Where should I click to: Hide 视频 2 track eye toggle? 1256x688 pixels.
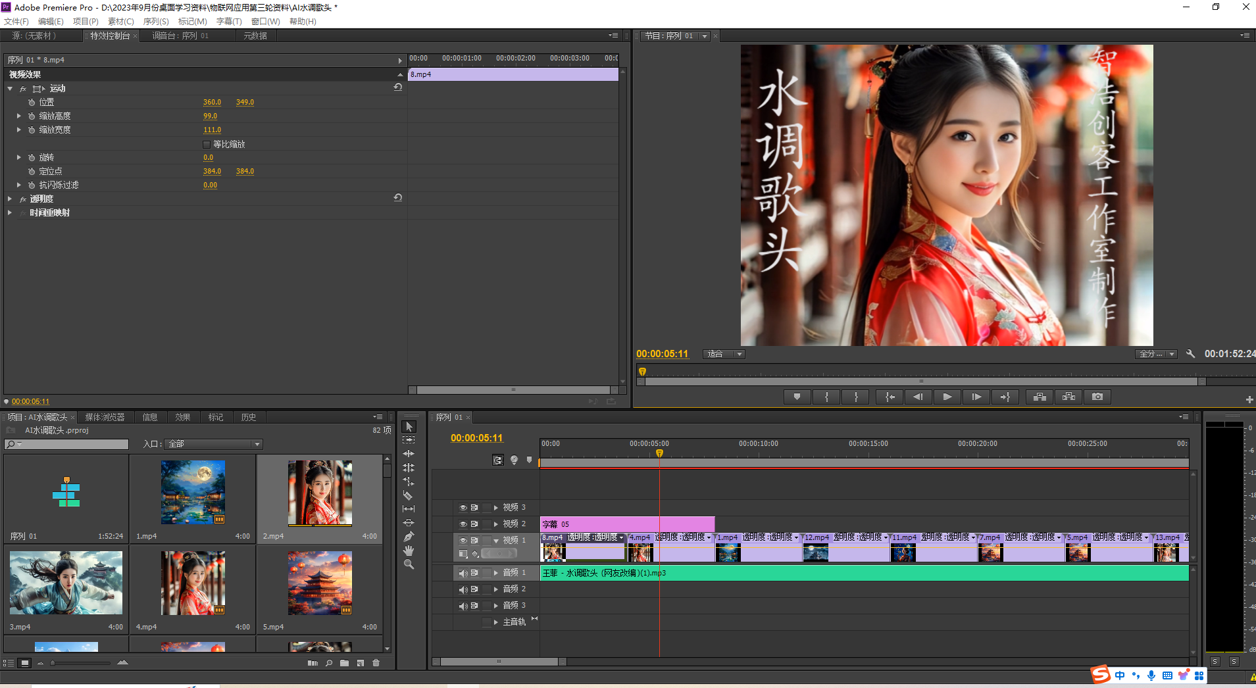pos(463,524)
